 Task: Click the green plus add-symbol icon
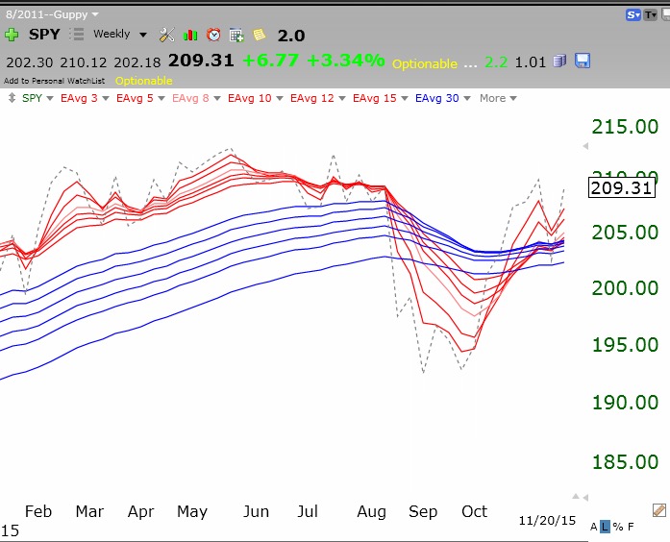[12, 35]
